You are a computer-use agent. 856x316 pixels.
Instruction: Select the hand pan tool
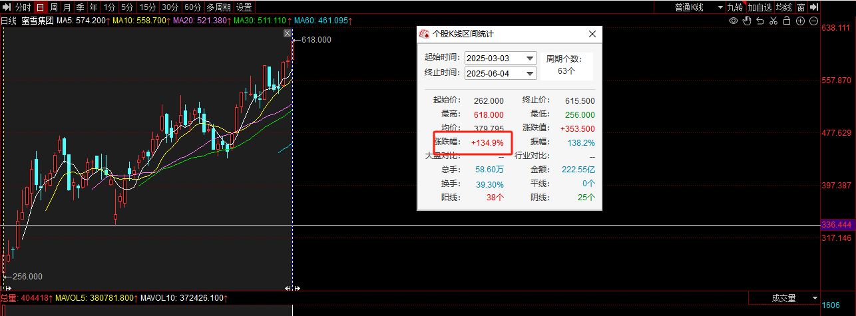747,21
